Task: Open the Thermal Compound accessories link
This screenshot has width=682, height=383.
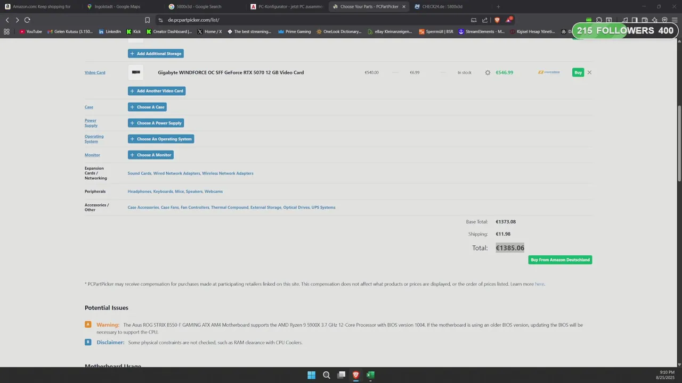Action: coord(230,207)
